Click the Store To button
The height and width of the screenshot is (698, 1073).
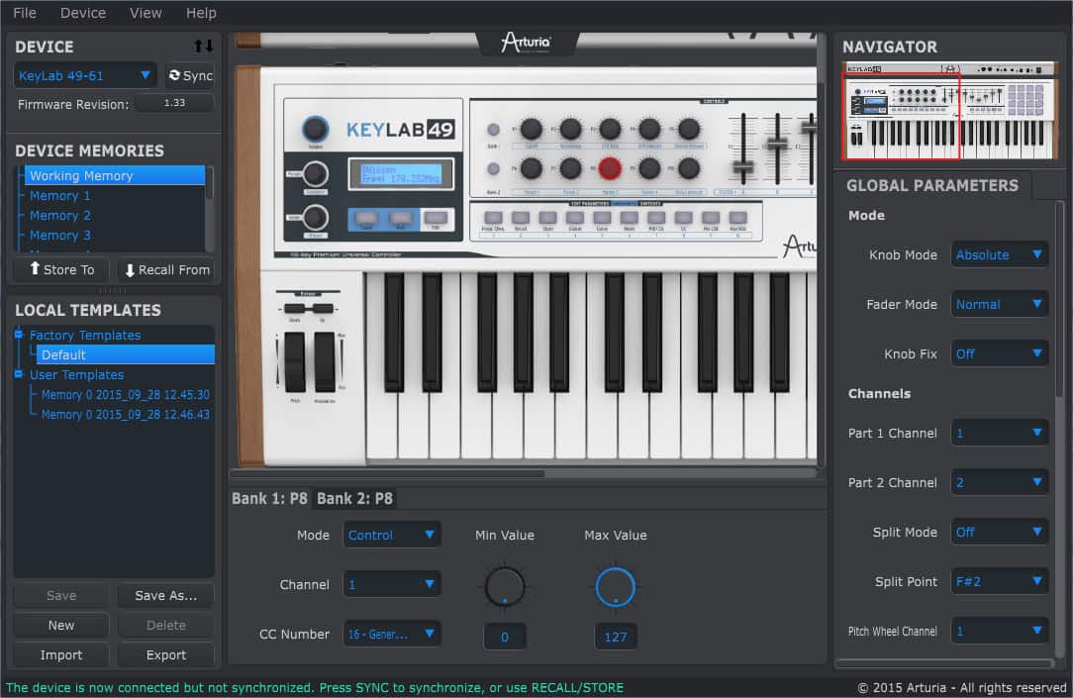click(x=61, y=269)
